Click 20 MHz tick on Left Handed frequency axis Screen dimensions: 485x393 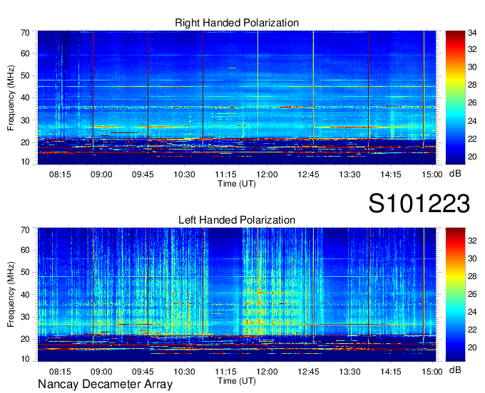[x=25, y=339]
